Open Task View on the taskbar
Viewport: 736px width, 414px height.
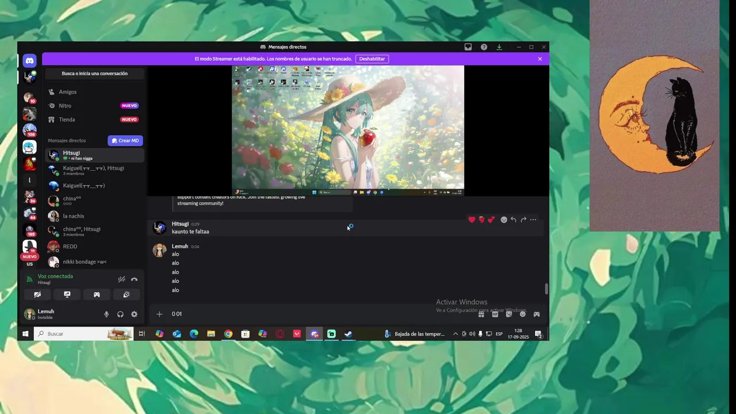pos(142,333)
